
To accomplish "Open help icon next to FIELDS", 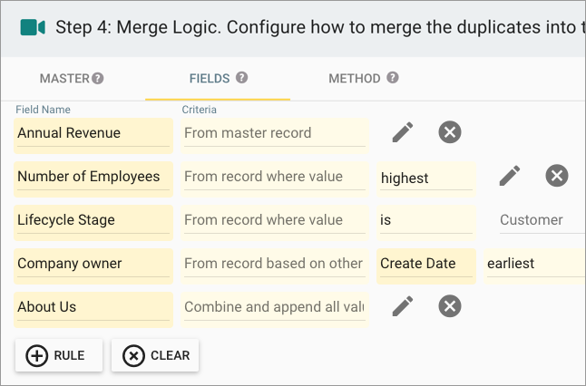I will point(241,78).
